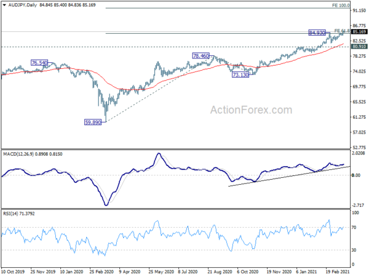The image size is (369, 277).
Task: Click the 85.169 current price tag
Action: [359, 31]
